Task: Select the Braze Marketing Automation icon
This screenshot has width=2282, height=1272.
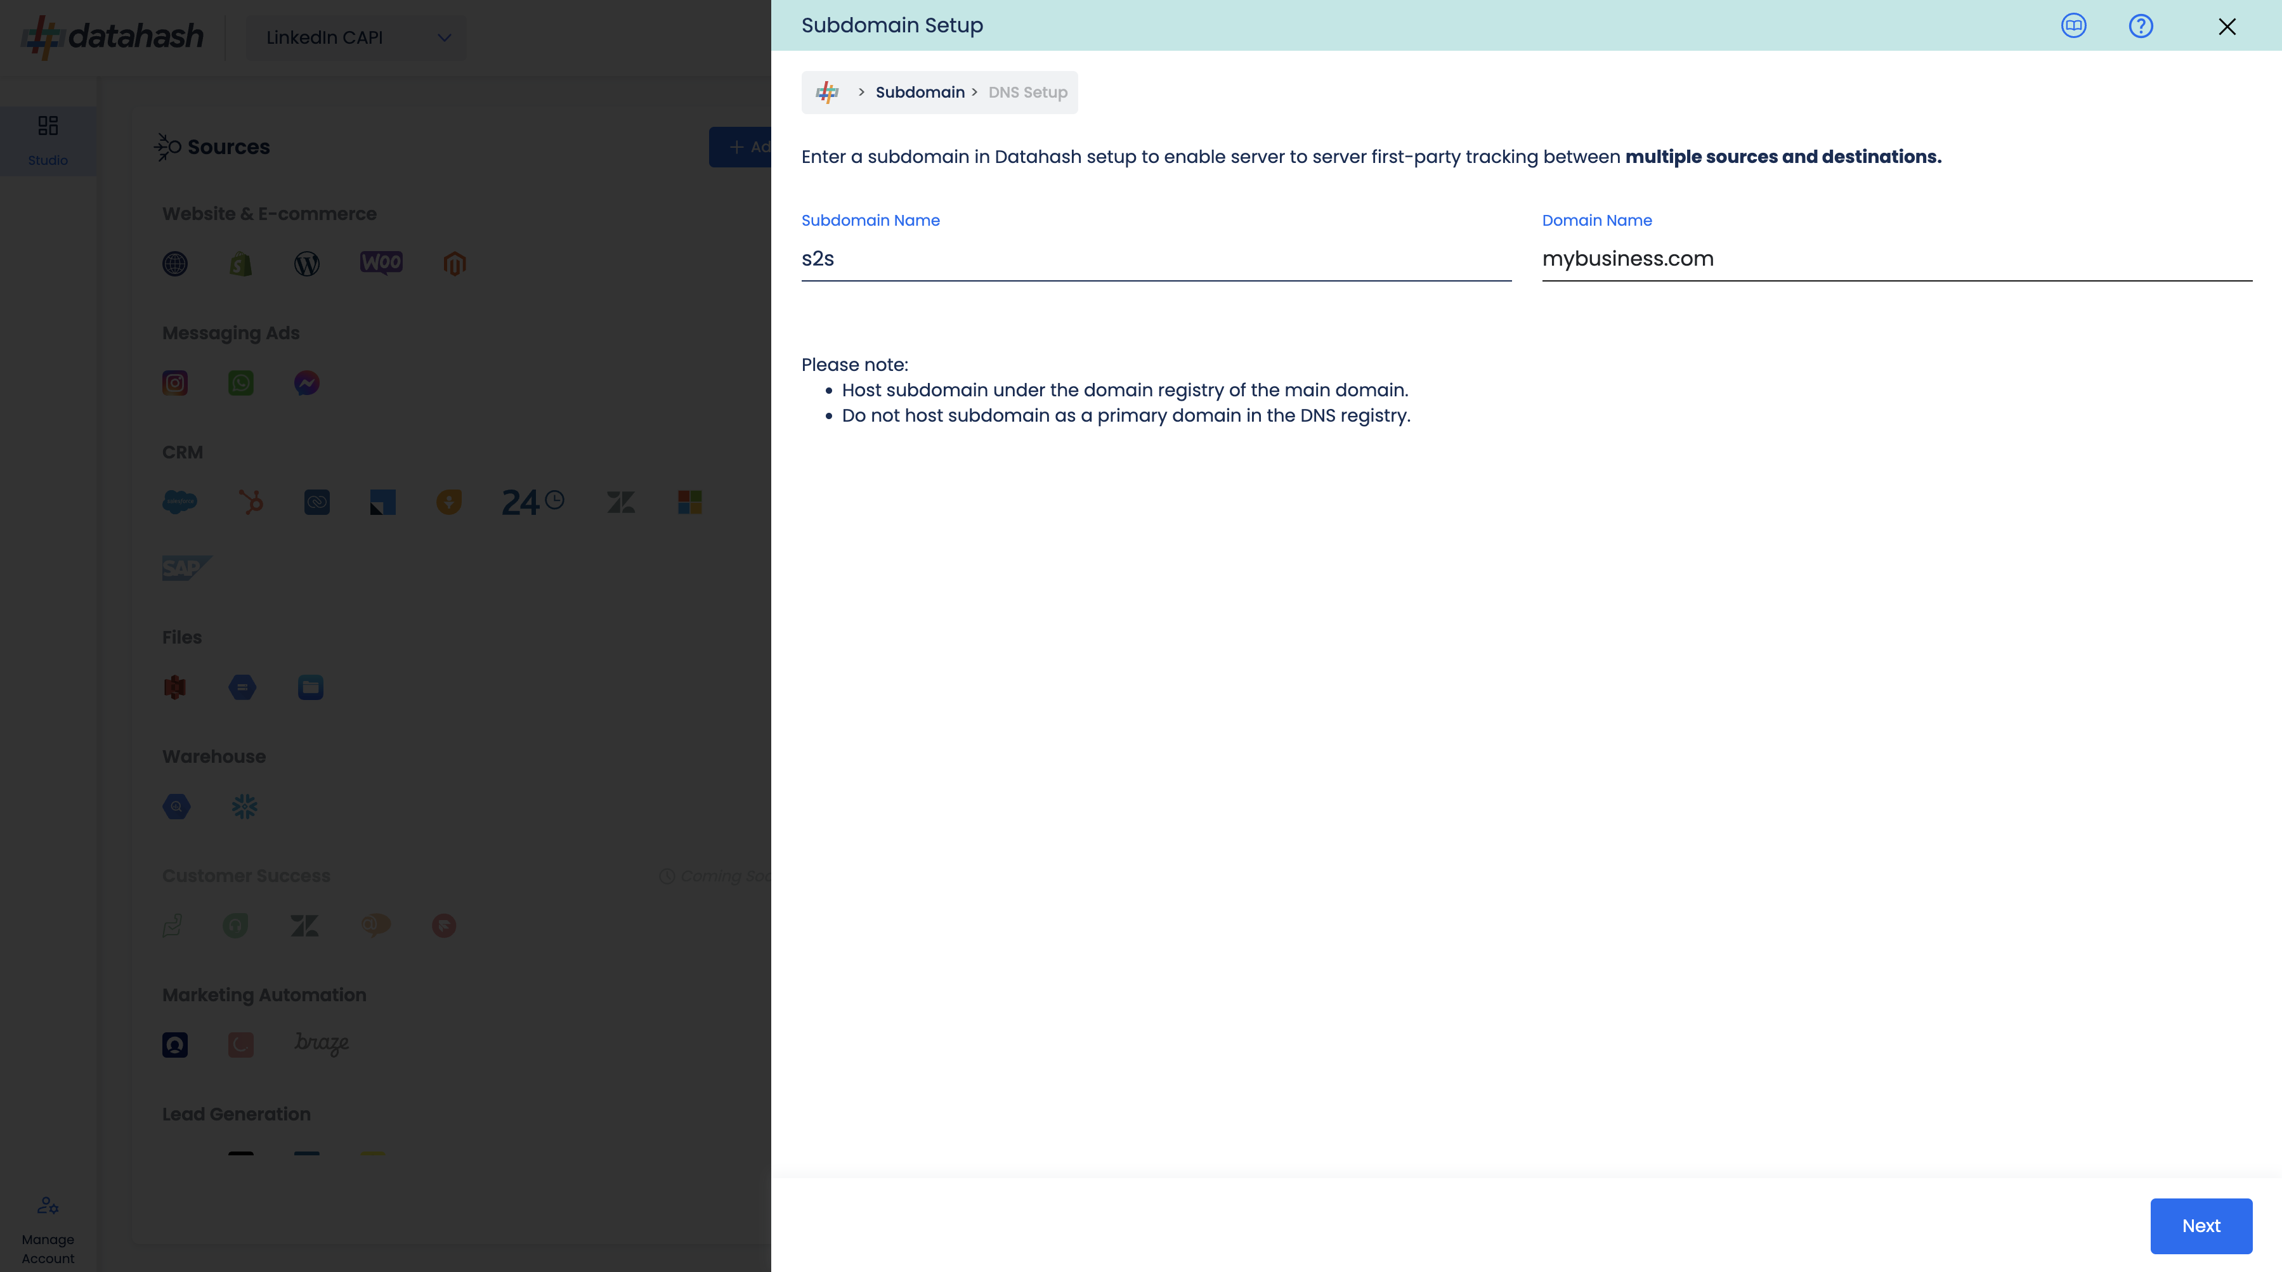Action: [x=322, y=1044]
